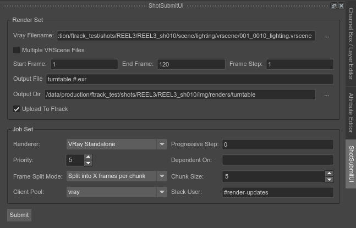Click the Submit button
The width and height of the screenshot is (356, 228).
pyautogui.click(x=19, y=215)
